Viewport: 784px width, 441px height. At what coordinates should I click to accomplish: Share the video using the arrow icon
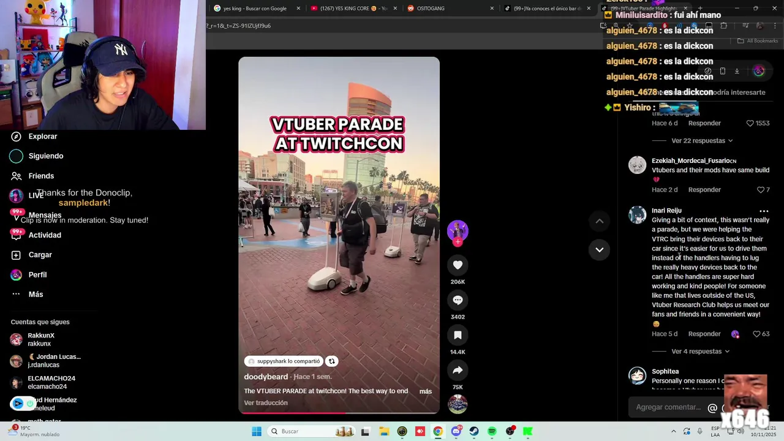tap(458, 370)
